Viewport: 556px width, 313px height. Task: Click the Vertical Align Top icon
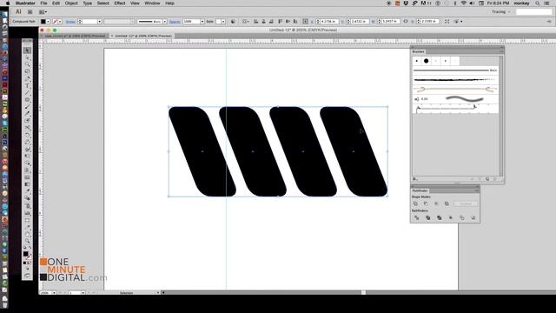280,22
